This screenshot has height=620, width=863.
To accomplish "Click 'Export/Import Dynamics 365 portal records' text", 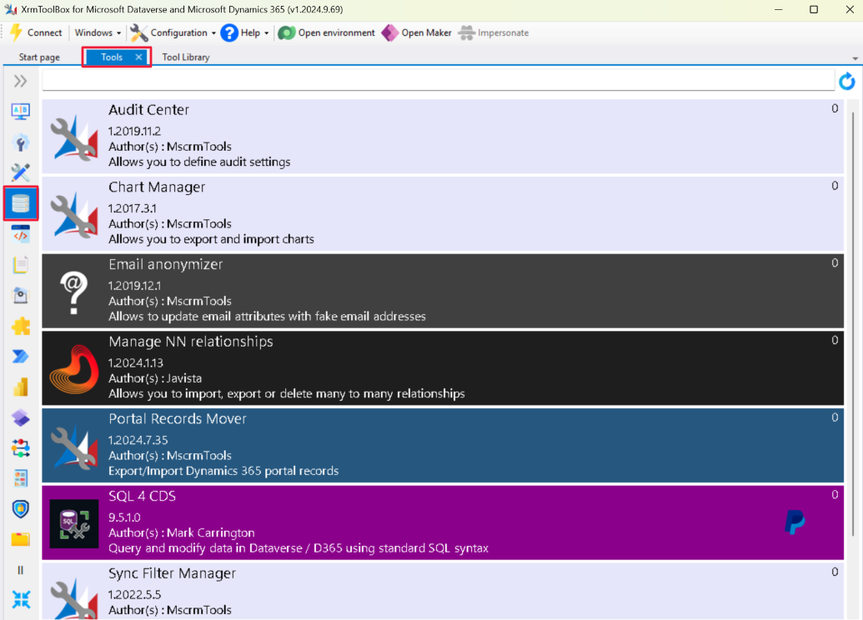I will [x=223, y=471].
